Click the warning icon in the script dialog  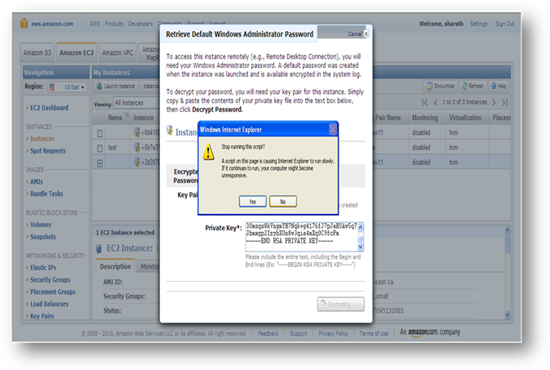click(208, 154)
